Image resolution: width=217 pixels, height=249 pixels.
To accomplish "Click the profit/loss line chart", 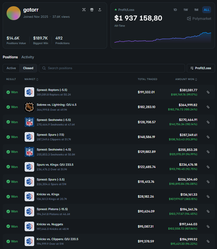I will click(x=163, y=38).
